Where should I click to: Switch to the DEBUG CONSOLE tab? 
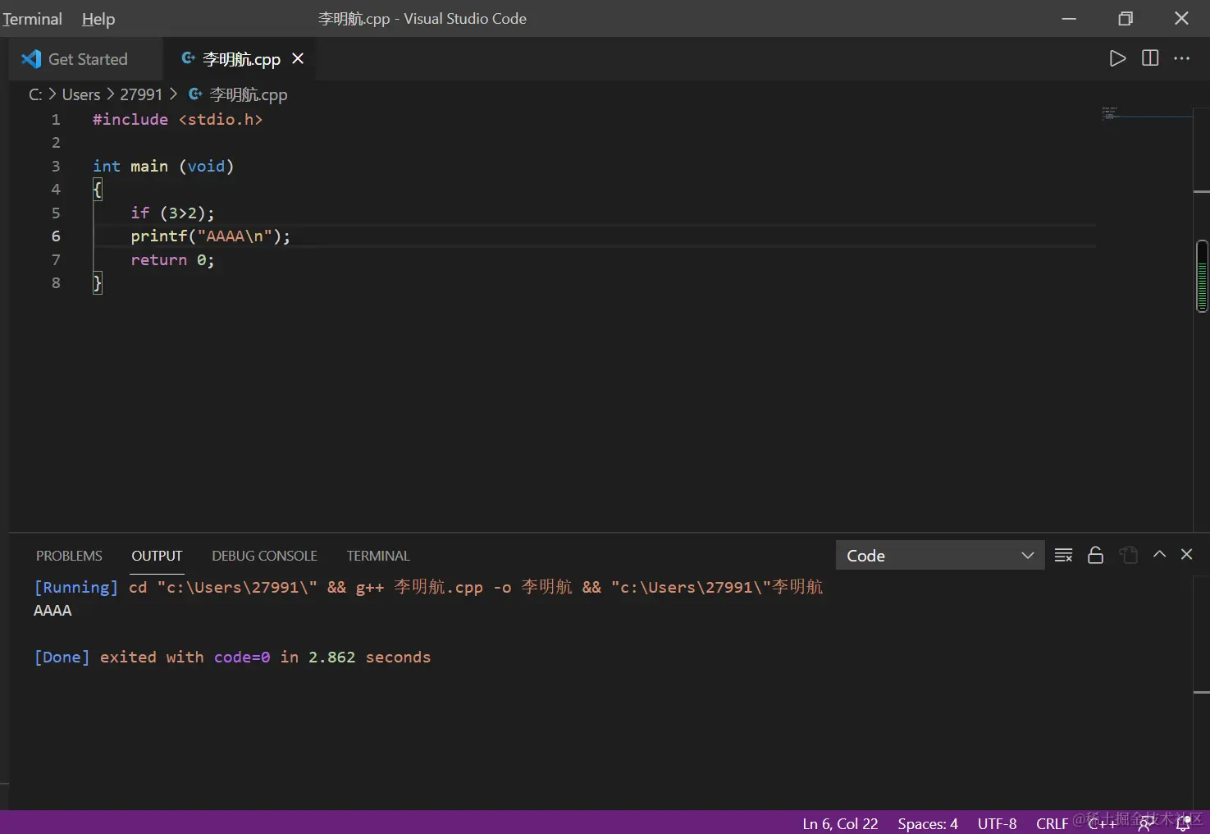tap(264, 556)
